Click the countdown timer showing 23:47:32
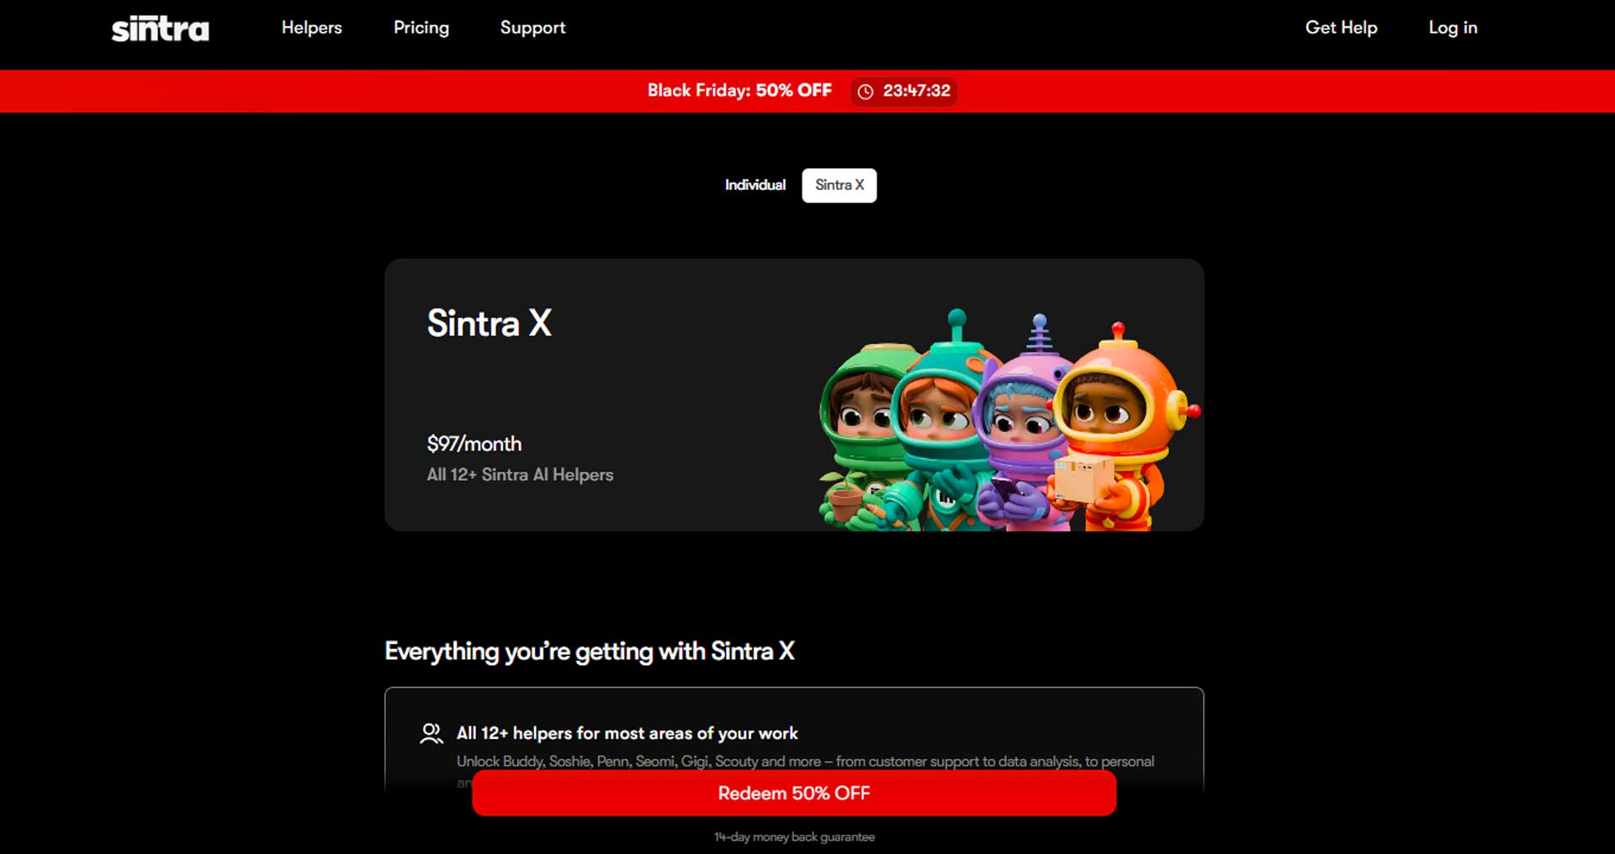The height and width of the screenshot is (854, 1615). 916,92
